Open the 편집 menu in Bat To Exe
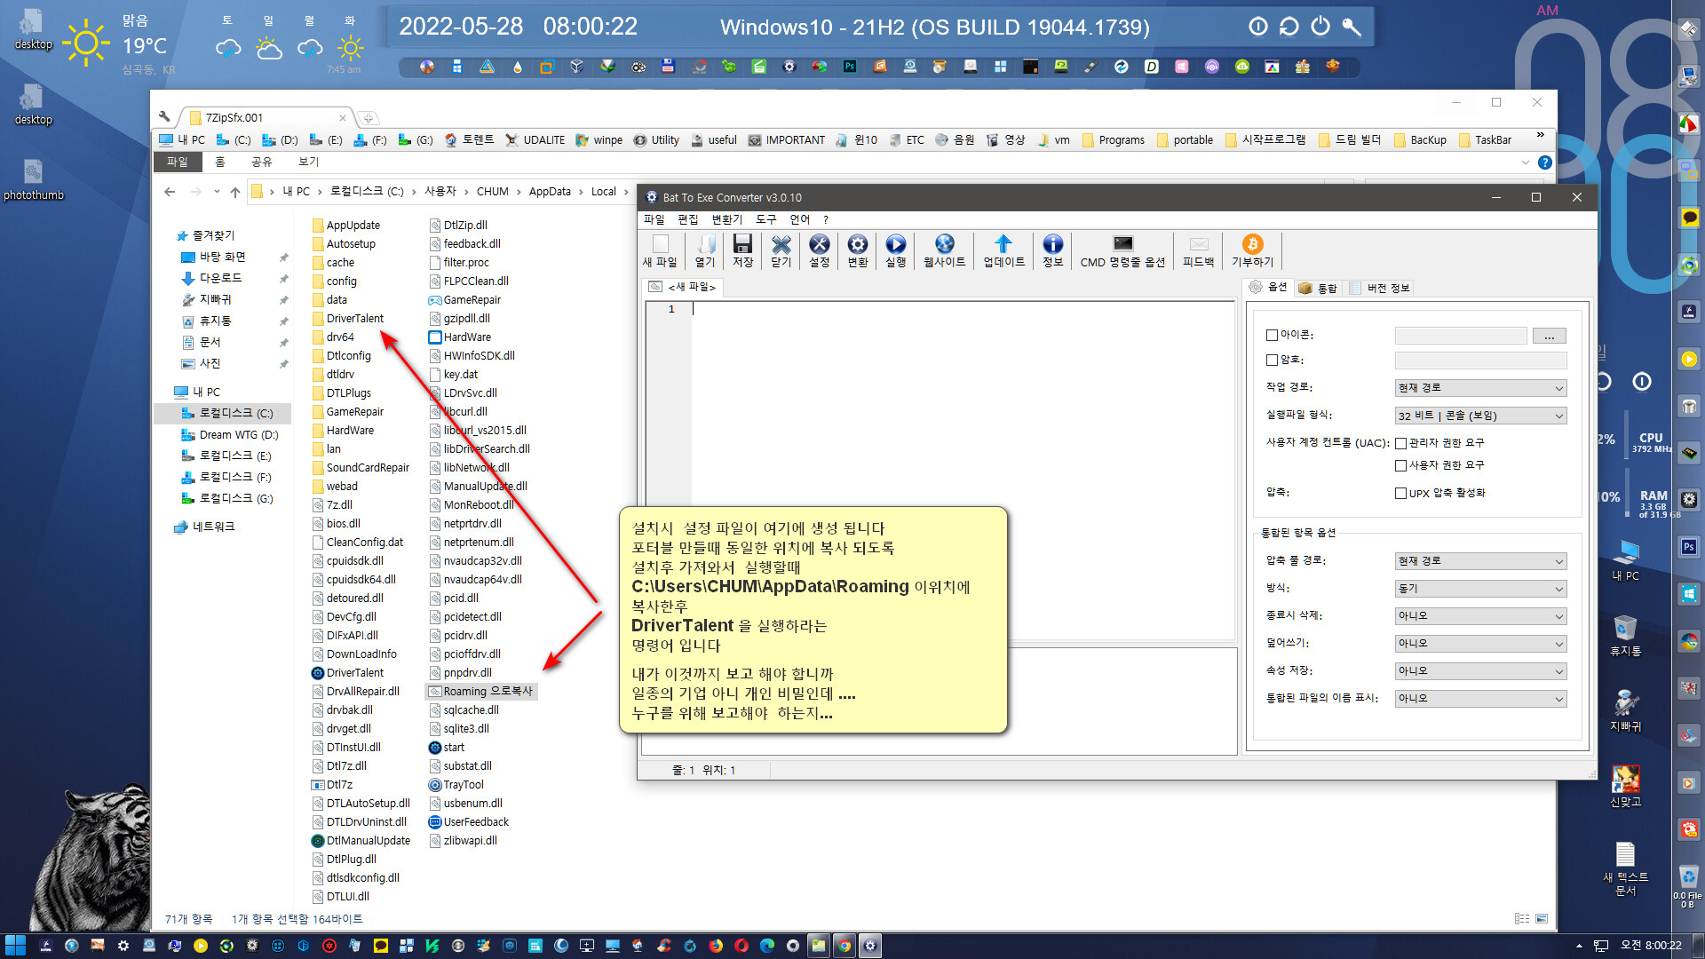Image resolution: width=1705 pixels, height=959 pixels. [687, 220]
